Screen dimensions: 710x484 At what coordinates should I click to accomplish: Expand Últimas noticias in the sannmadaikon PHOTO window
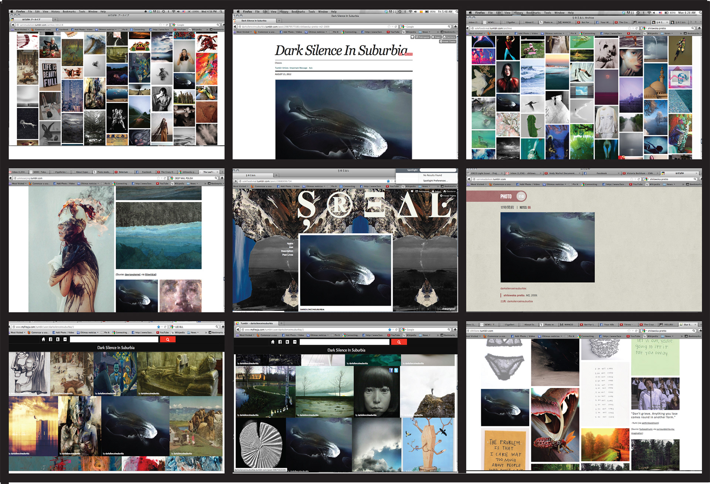pos(555,184)
